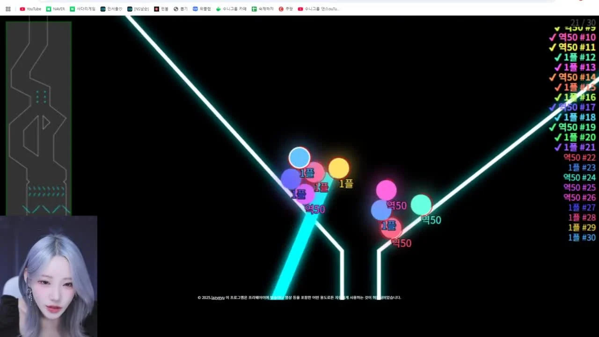Image resolution: width=599 pixels, height=337 pixels.
Task: Open the 수니그룹 카페 bookmark
Action: click(x=231, y=9)
